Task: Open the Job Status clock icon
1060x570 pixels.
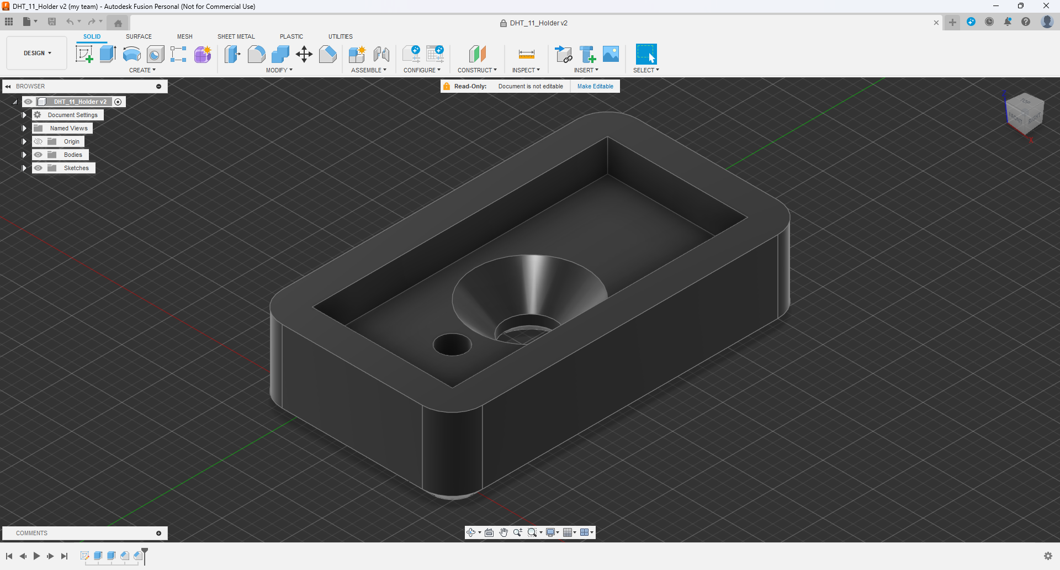Action: pyautogui.click(x=989, y=22)
